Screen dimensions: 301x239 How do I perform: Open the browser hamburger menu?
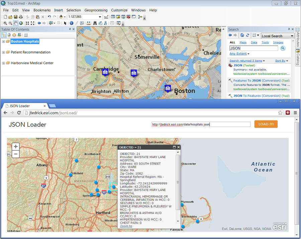tap(295, 113)
